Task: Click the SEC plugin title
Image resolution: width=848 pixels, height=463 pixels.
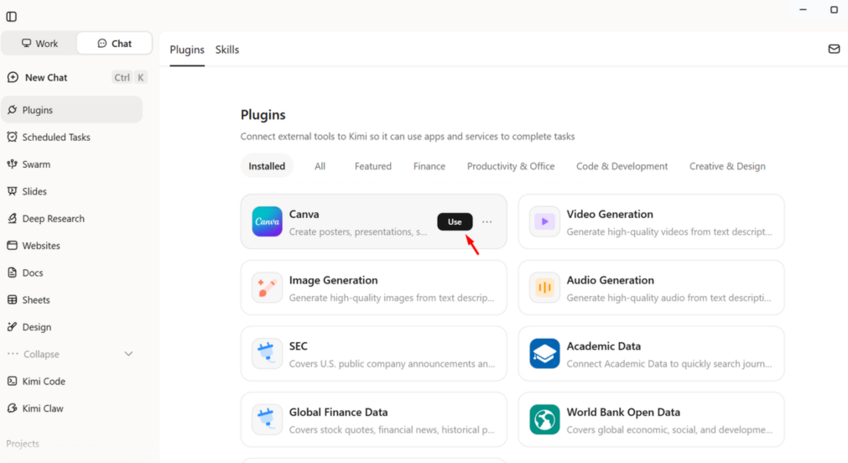Action: [298, 346]
